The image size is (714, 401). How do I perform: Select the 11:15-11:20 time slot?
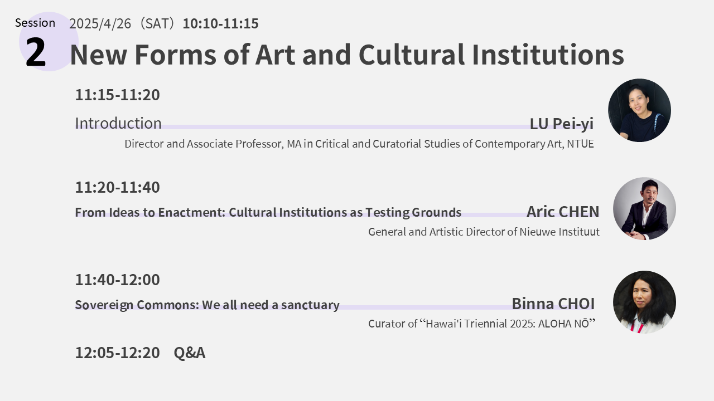(x=117, y=95)
